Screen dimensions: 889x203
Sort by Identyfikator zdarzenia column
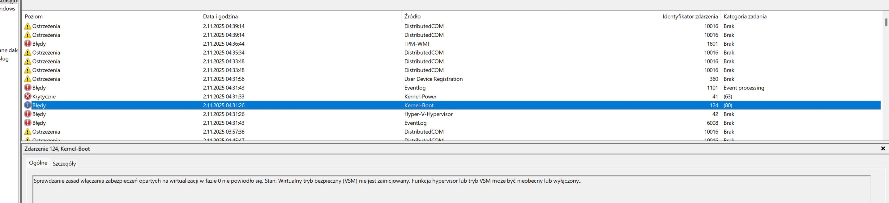pyautogui.click(x=690, y=17)
